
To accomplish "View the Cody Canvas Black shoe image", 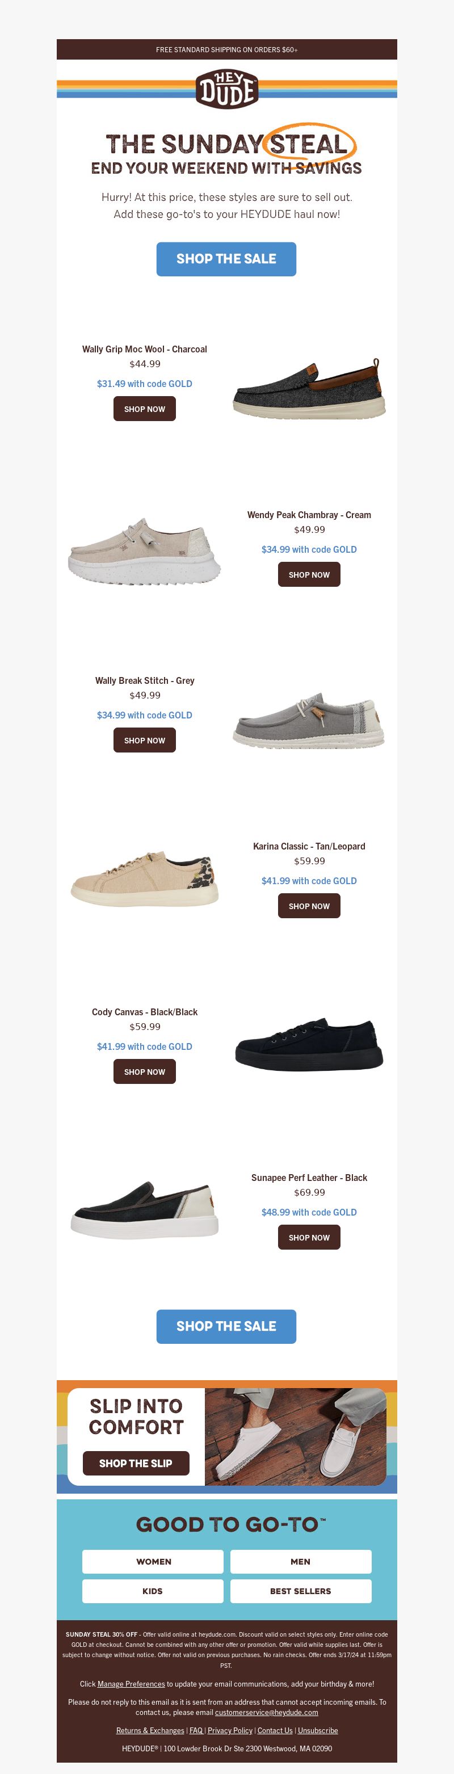I will coord(309,1045).
